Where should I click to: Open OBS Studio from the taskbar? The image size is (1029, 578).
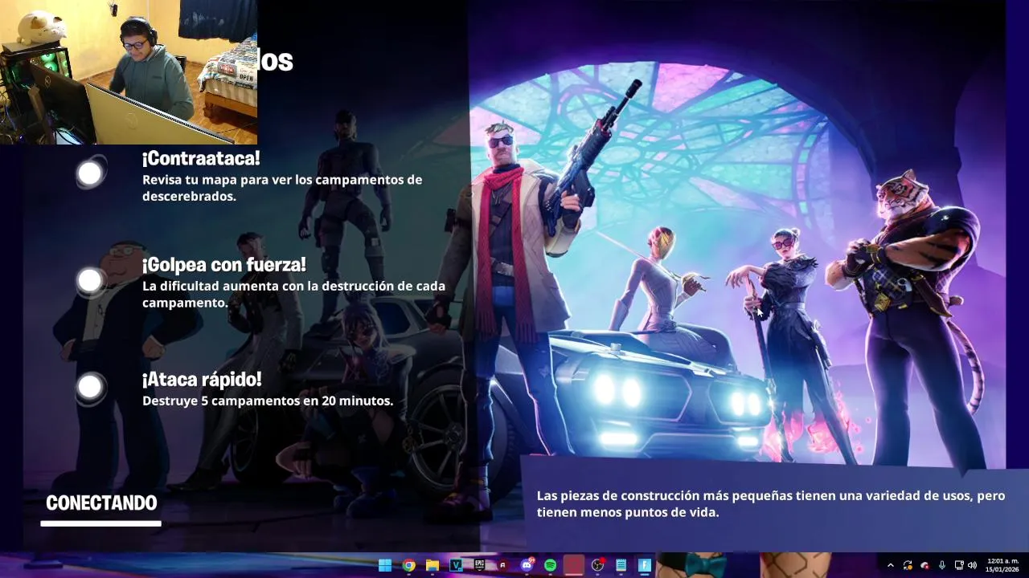(x=597, y=565)
